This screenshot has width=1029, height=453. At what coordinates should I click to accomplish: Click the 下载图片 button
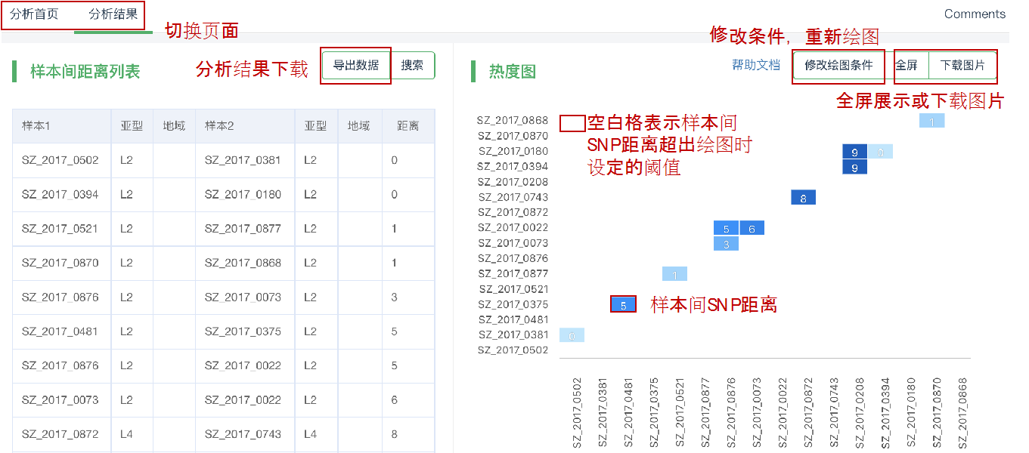[x=962, y=66]
